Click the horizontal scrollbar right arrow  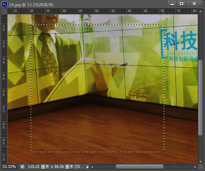coord(195,167)
